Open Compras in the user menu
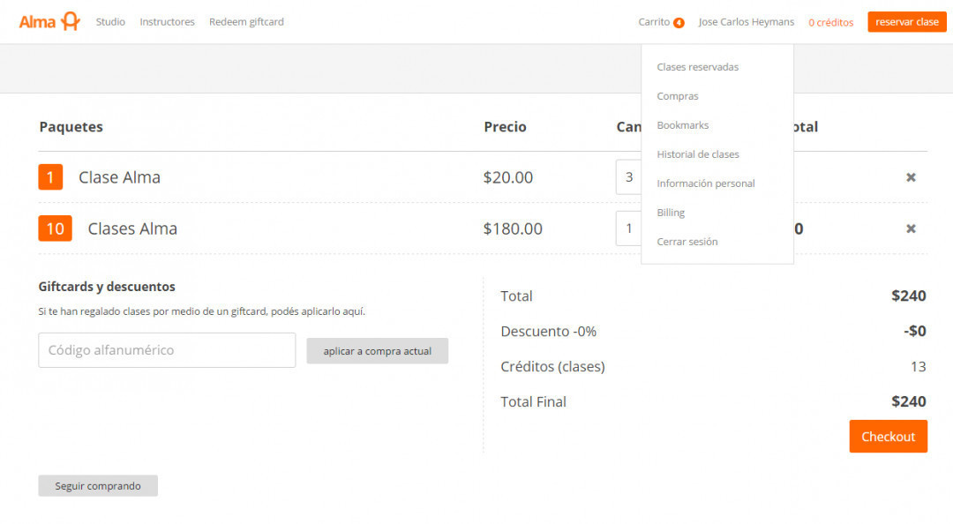 click(678, 96)
